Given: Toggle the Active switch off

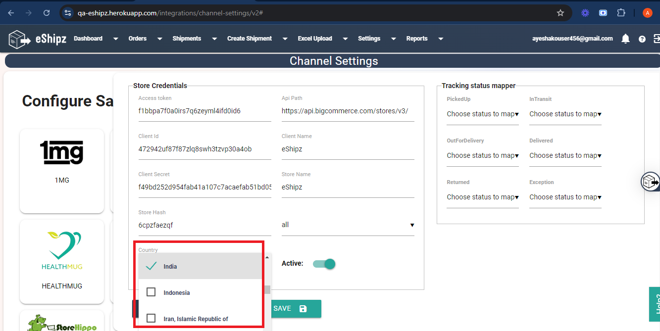Looking at the screenshot, I should tap(324, 264).
